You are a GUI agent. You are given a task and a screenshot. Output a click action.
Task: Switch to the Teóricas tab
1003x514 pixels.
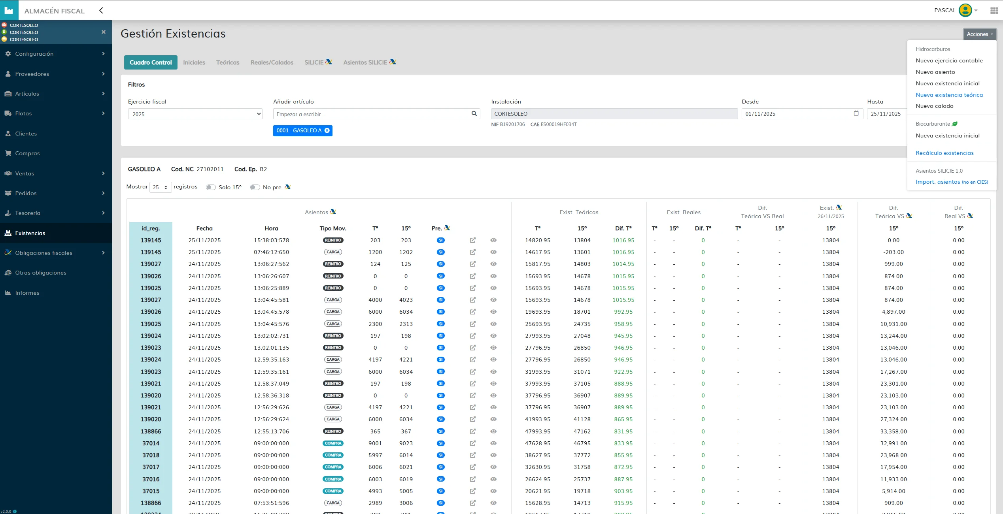pos(228,62)
